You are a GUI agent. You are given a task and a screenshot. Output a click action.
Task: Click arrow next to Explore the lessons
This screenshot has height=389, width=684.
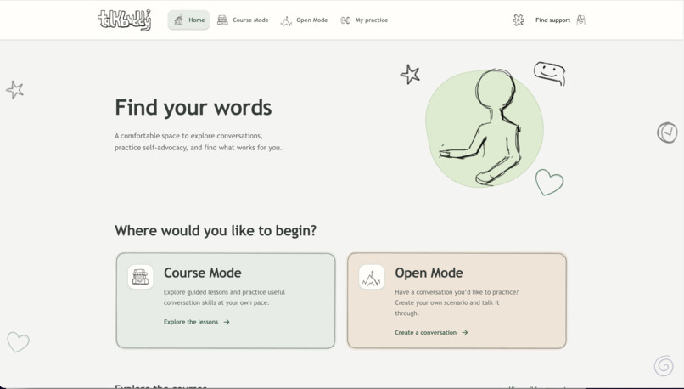point(227,322)
